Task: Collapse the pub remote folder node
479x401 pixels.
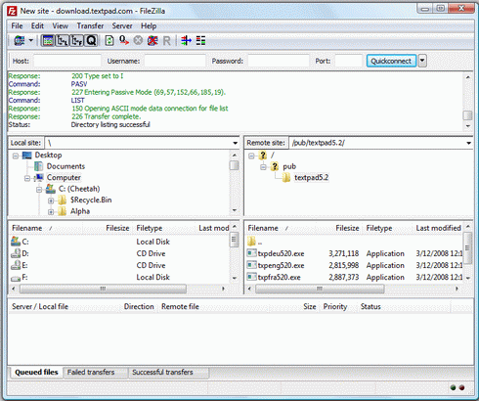Action: pyautogui.click(x=263, y=167)
